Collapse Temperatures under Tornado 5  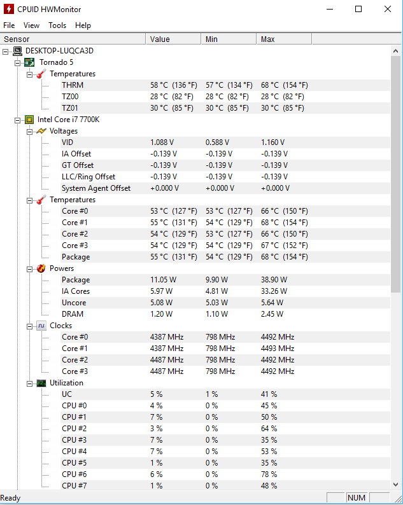(x=29, y=74)
